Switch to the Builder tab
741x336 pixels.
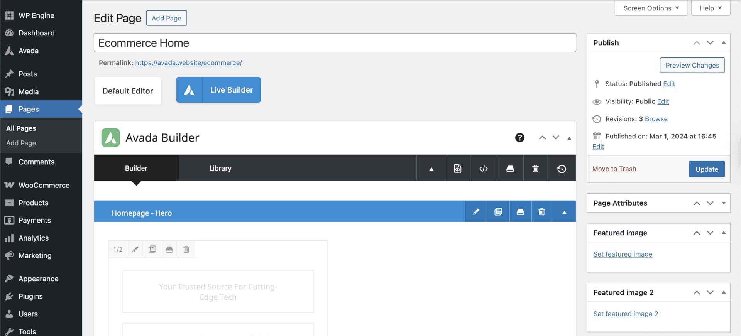coord(136,168)
